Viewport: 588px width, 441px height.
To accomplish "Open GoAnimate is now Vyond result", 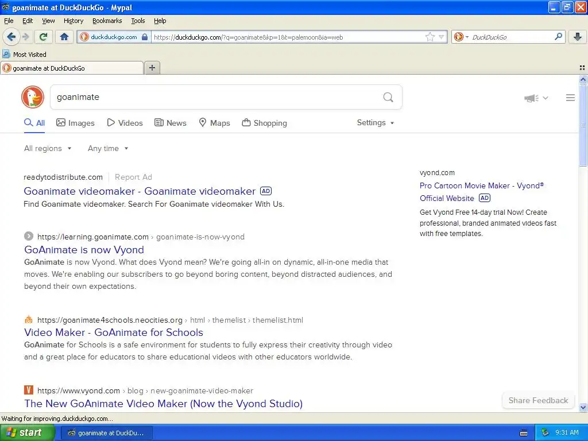I will pos(84,250).
